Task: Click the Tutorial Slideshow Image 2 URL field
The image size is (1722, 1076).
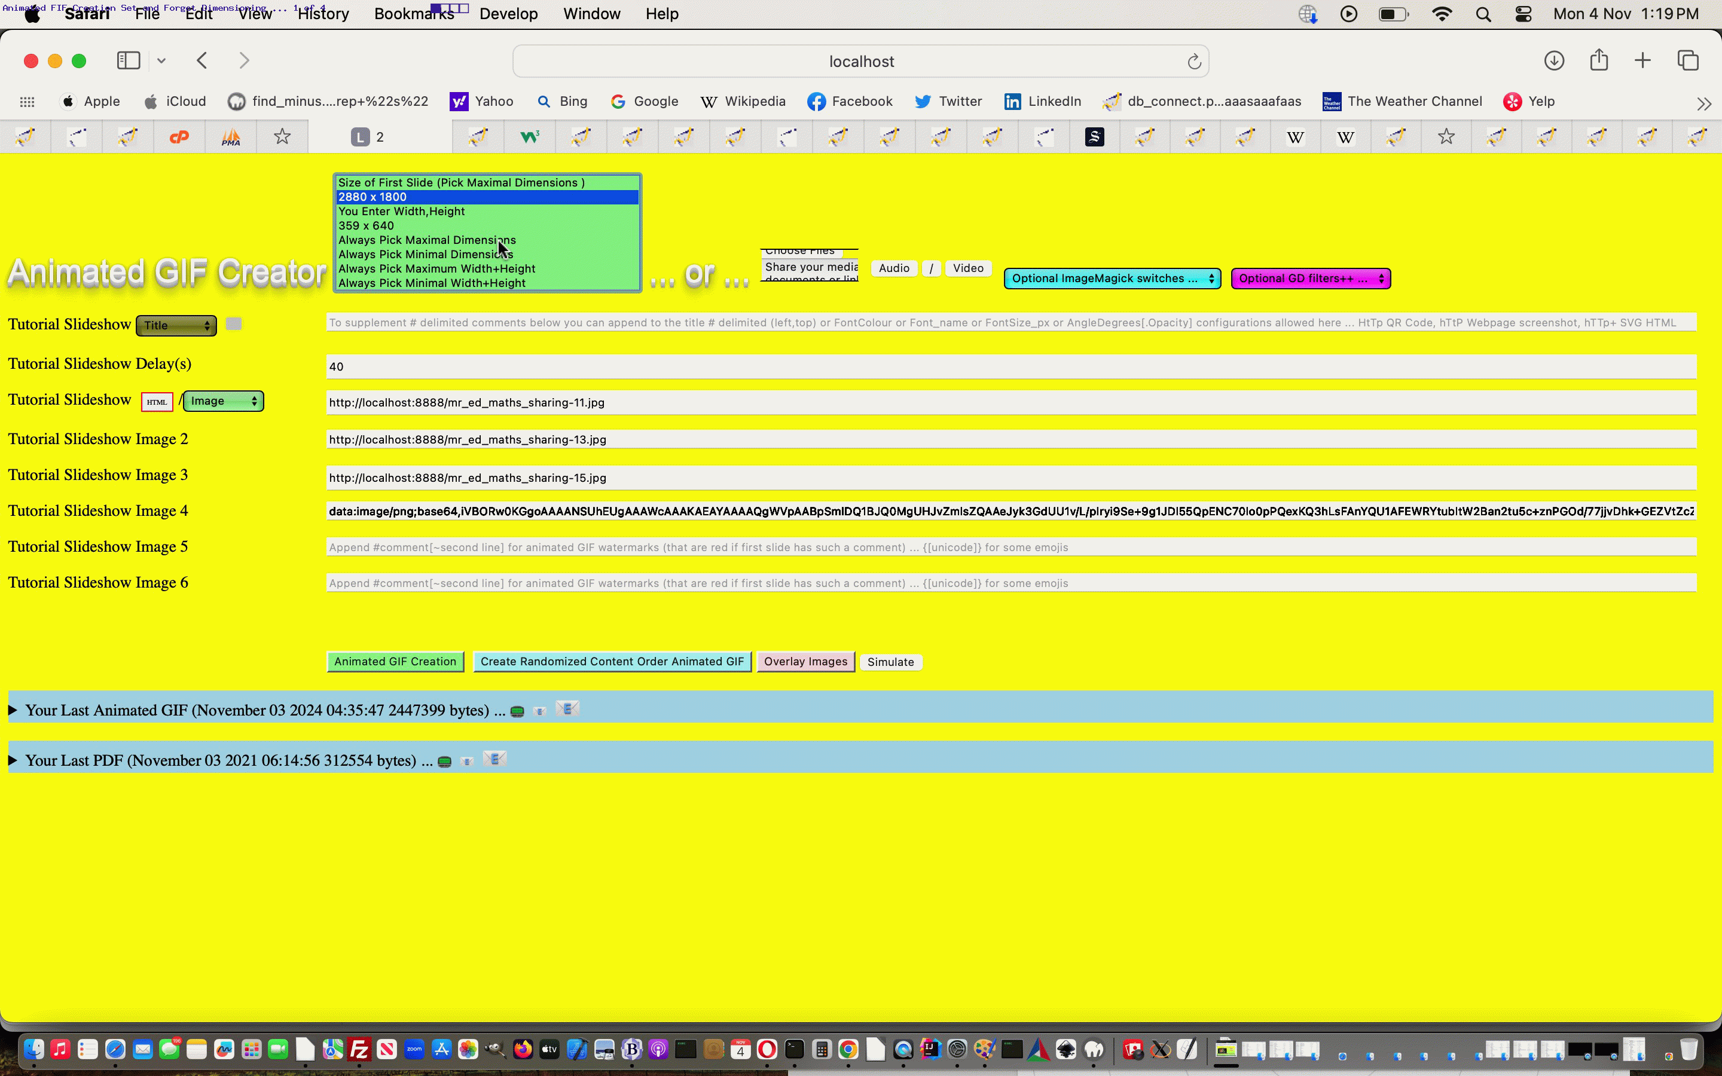Action: [x=1011, y=440]
